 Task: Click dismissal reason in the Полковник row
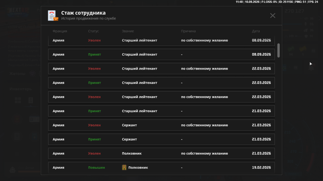click(204, 154)
